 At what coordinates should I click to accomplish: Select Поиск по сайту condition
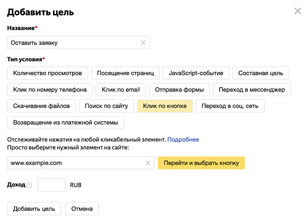106,106
